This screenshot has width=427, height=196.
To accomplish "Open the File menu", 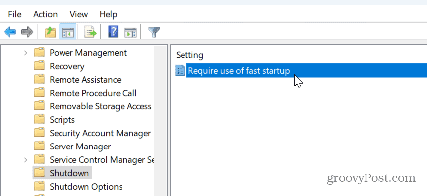I will pyautogui.click(x=15, y=14).
